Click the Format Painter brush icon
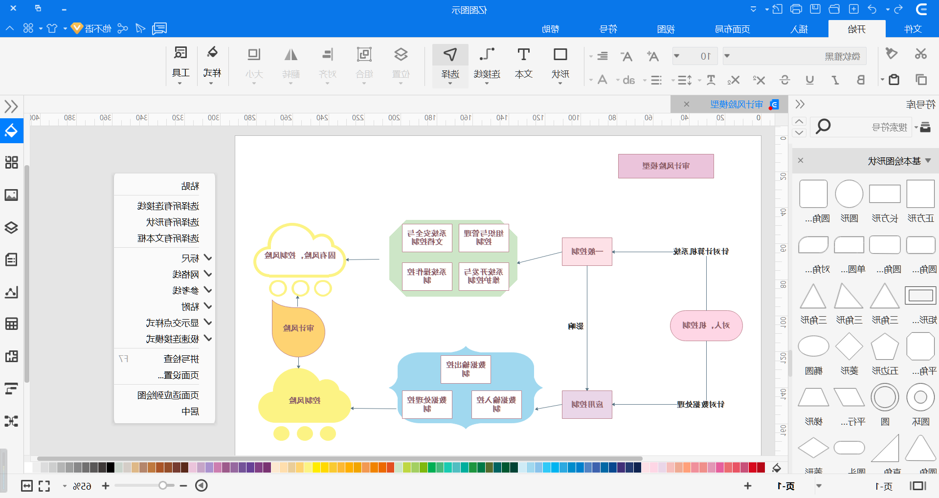 (x=892, y=53)
